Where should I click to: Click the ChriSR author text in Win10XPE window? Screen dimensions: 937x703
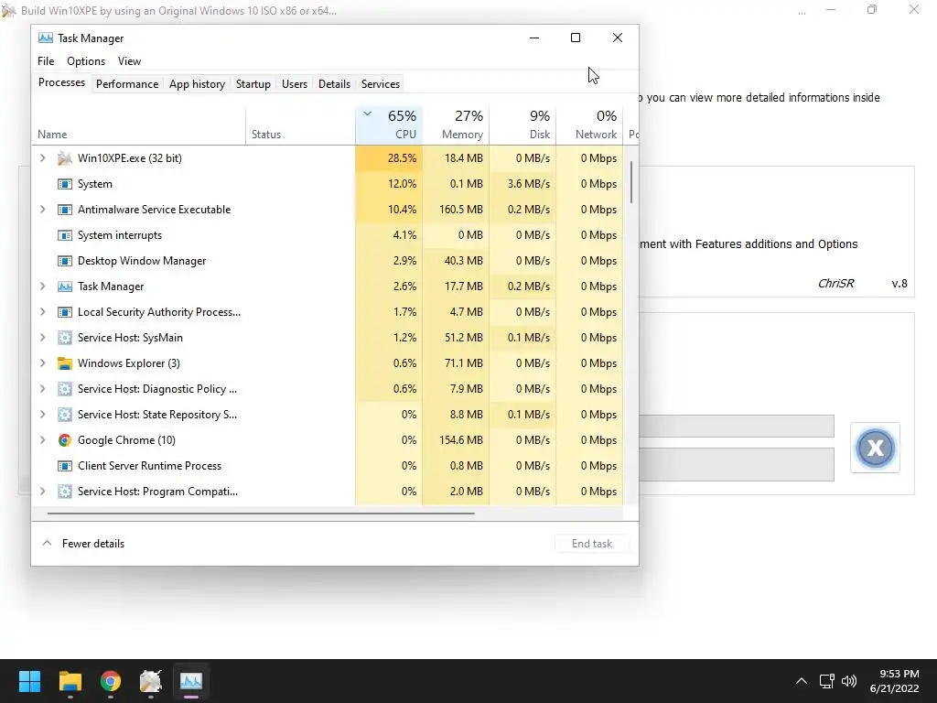[x=835, y=284]
